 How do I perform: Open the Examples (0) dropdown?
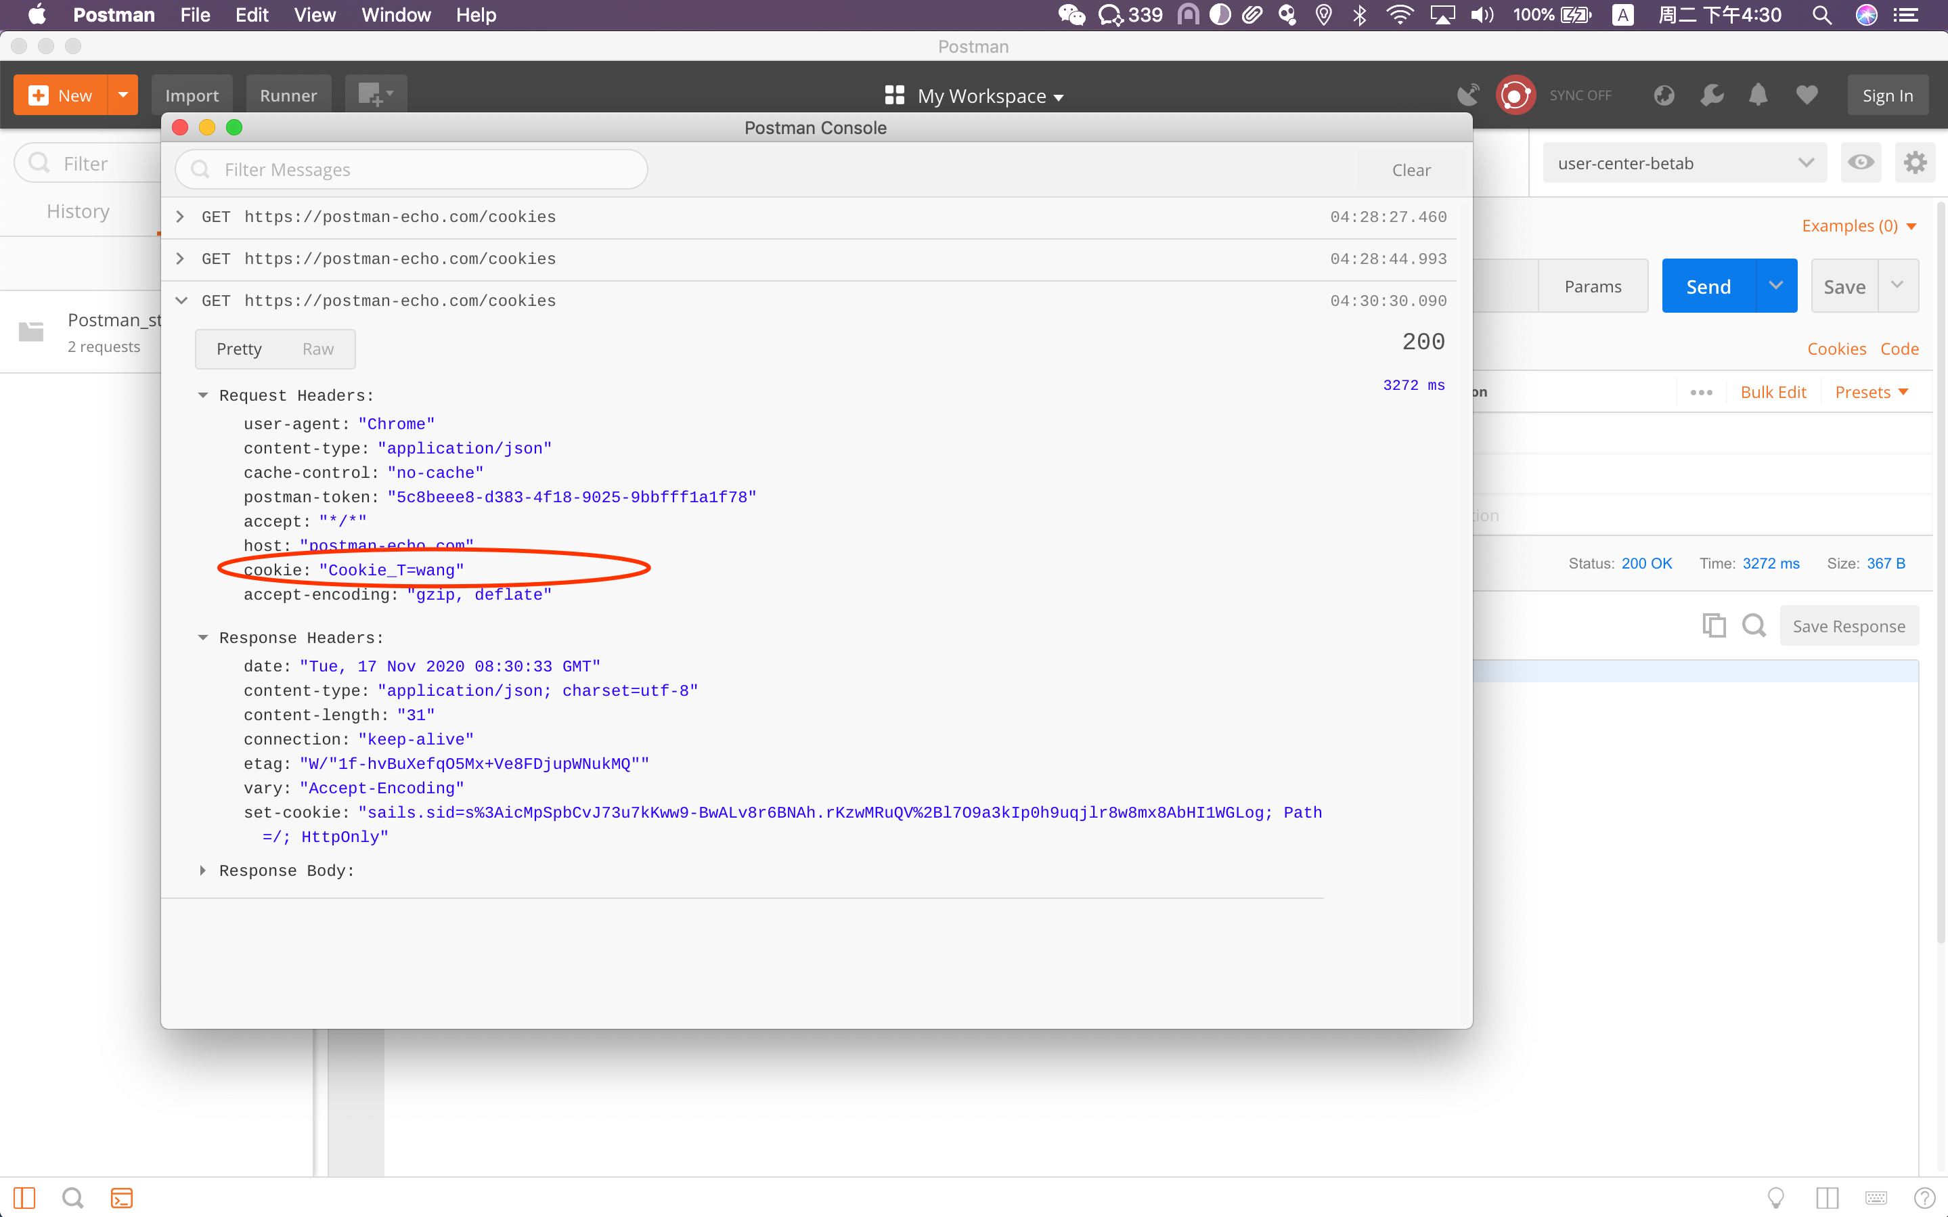[x=1859, y=226]
